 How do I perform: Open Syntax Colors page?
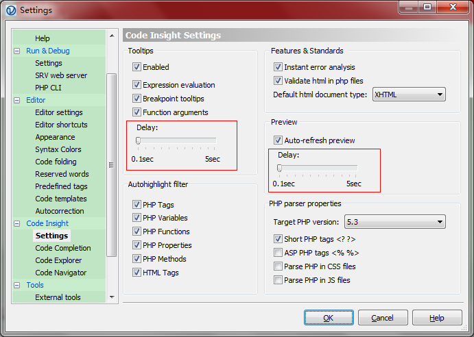coord(58,149)
